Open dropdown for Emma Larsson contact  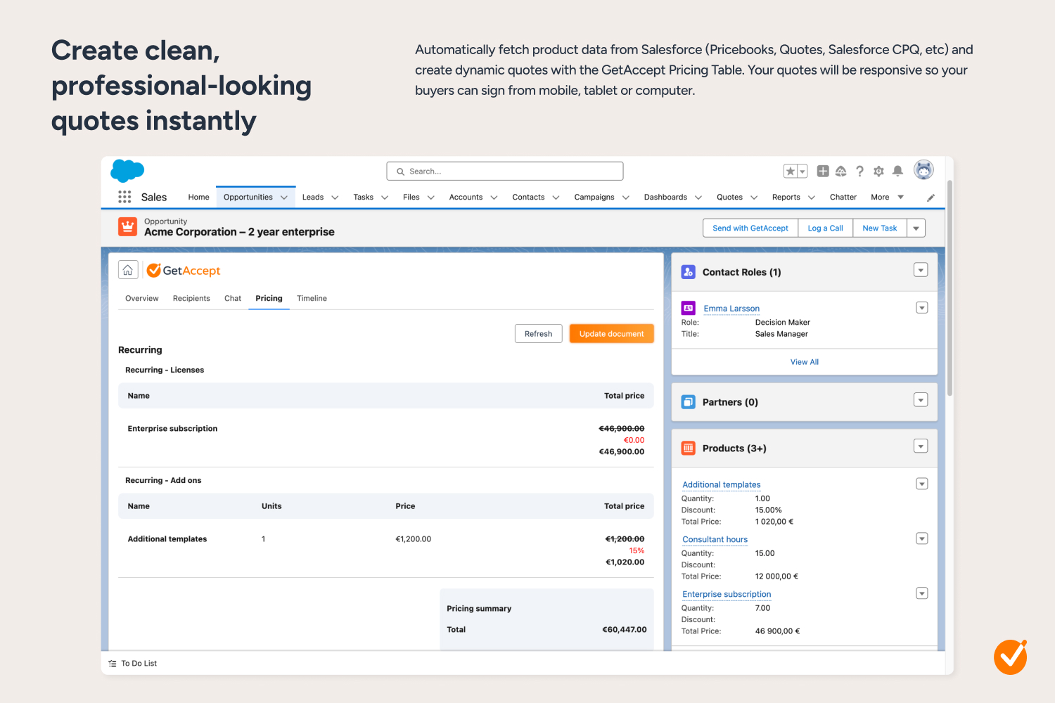[921, 308]
